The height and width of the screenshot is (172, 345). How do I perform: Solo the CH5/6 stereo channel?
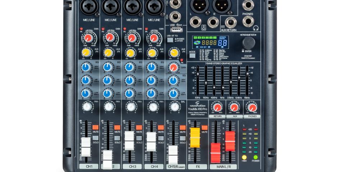click(x=183, y=138)
